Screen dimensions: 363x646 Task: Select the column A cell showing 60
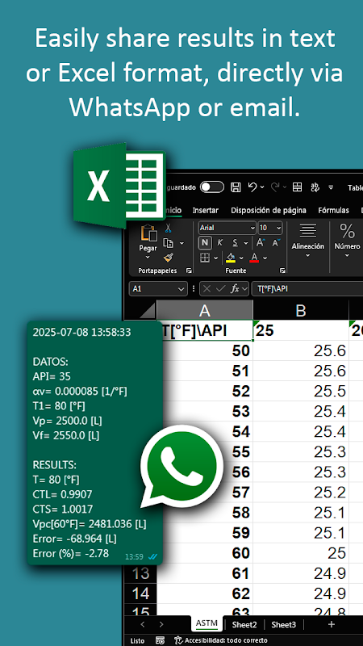coord(205,553)
